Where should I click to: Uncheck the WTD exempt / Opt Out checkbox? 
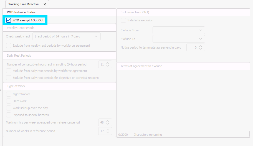pyautogui.click(x=9, y=20)
